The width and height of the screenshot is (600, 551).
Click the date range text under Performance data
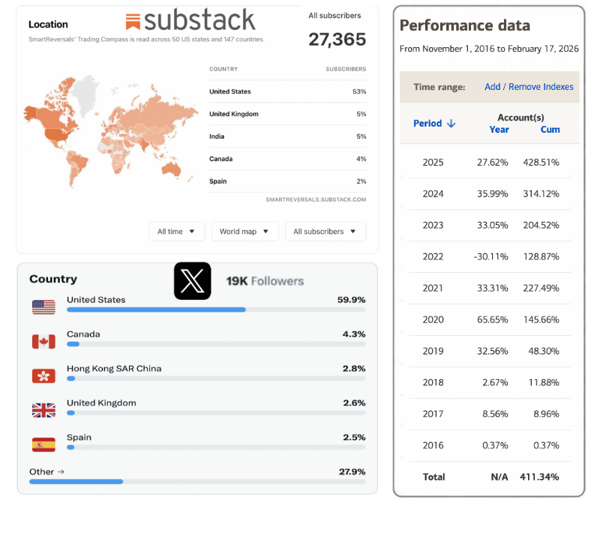(489, 49)
